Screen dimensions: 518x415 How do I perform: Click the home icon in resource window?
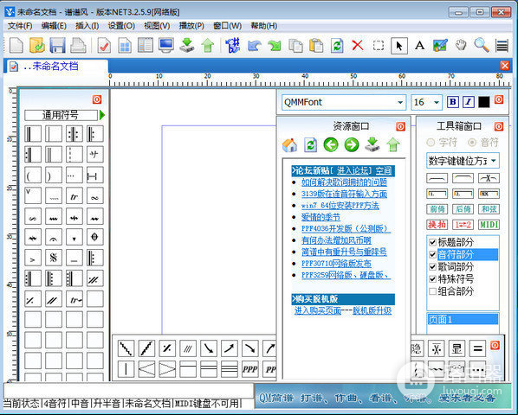tap(289, 144)
